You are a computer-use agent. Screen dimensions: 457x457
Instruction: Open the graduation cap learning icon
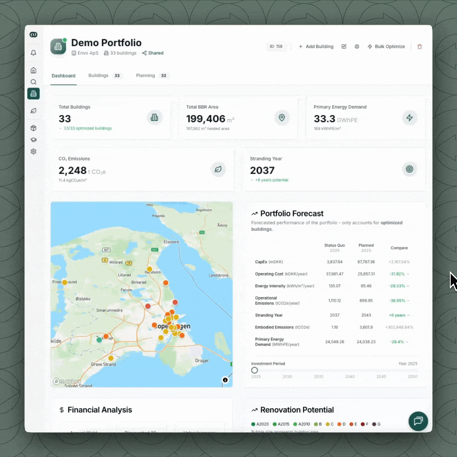pos(33,140)
